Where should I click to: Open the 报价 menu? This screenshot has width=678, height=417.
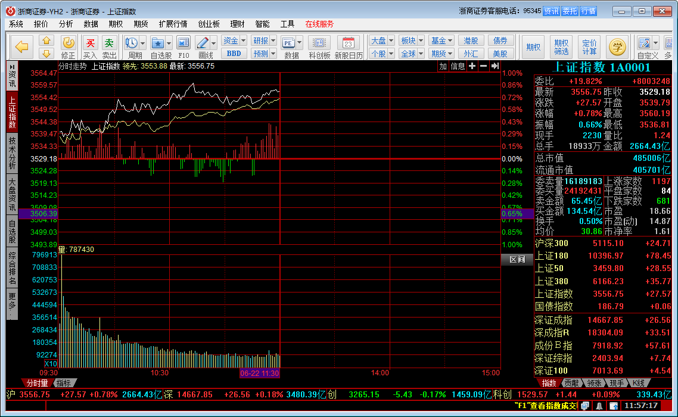point(41,24)
